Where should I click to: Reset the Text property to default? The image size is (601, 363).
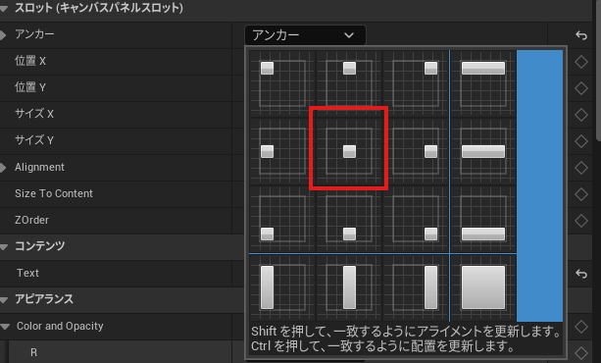pos(581,274)
